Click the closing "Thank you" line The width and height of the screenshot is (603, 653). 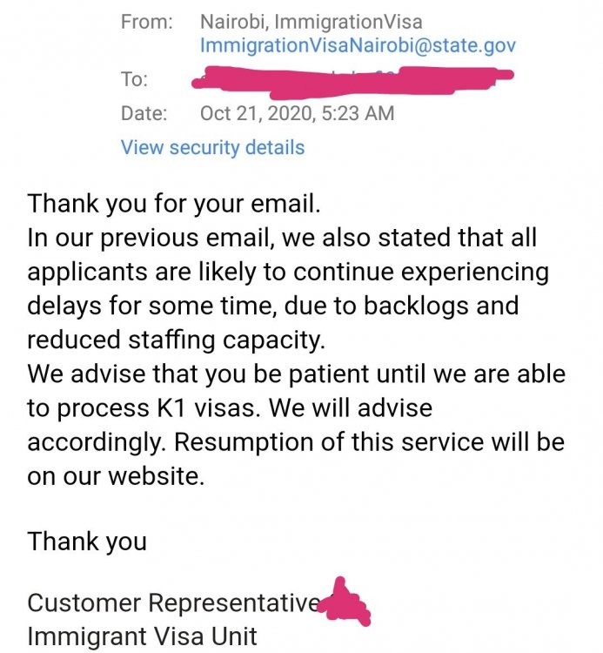87,542
